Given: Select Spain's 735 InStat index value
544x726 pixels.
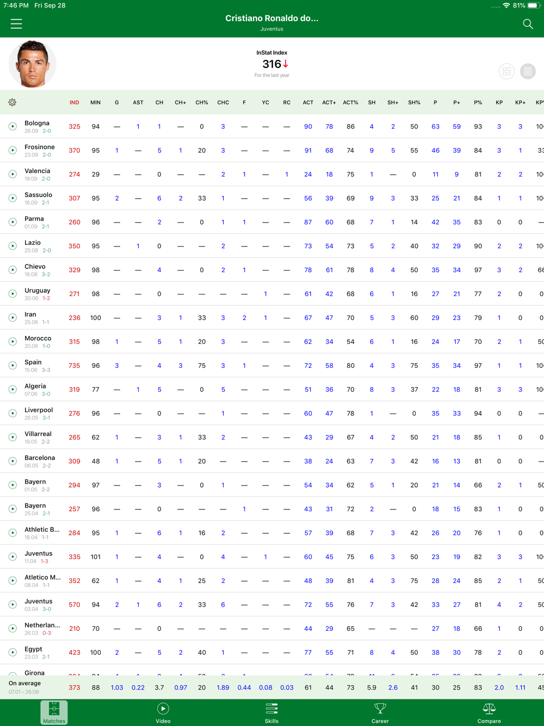Looking at the screenshot, I should [75, 366].
